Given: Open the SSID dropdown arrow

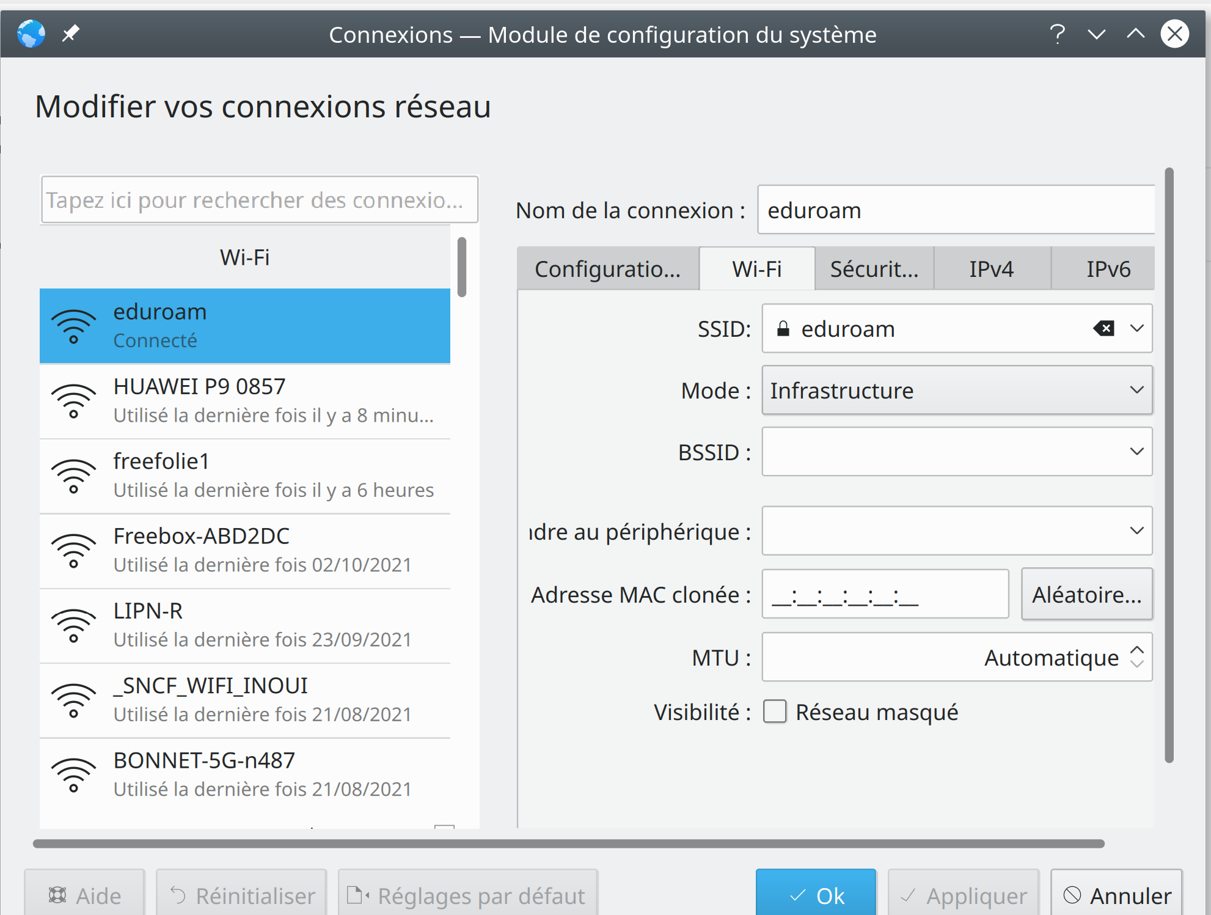Looking at the screenshot, I should (x=1136, y=329).
